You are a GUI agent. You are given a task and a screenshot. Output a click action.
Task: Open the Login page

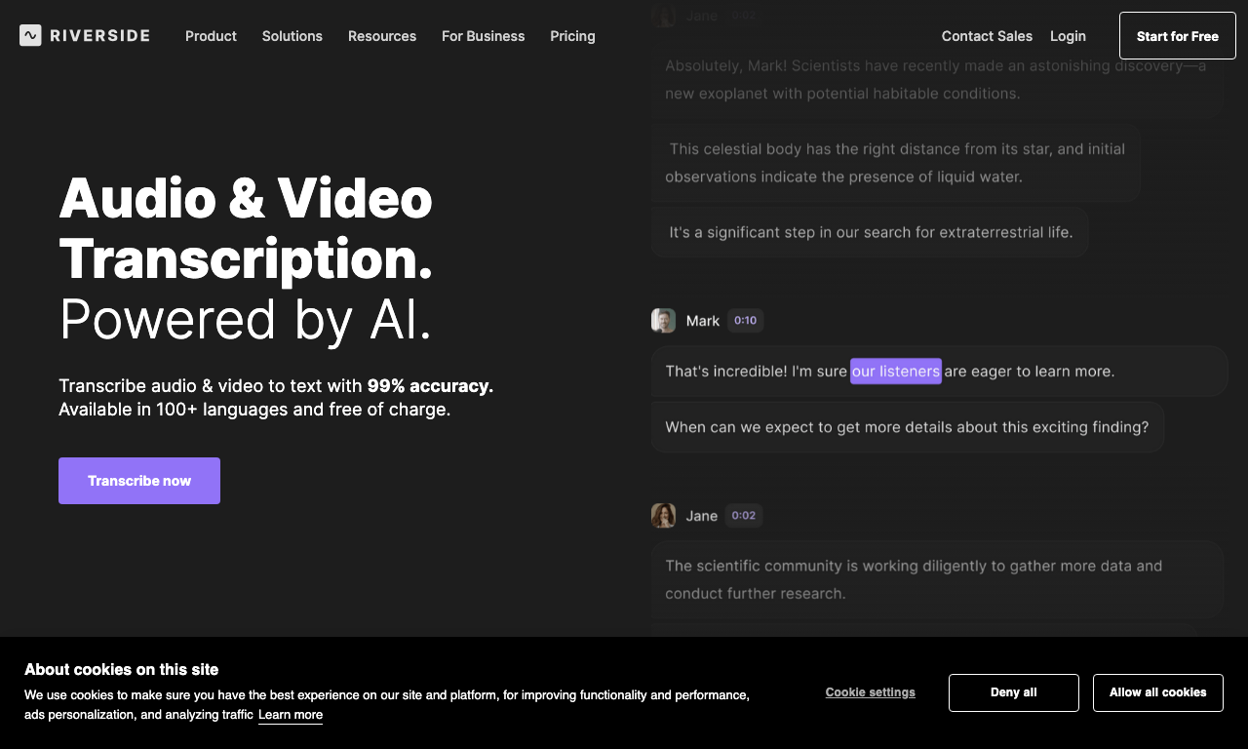[1068, 36]
